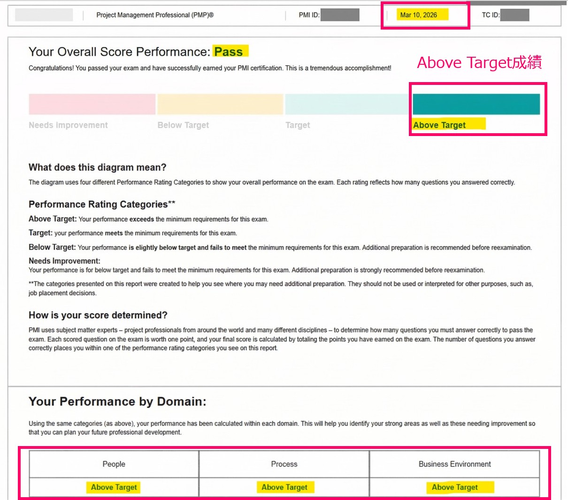Click the pale yellow Below Target bar
The height and width of the screenshot is (500, 568).
(220, 104)
